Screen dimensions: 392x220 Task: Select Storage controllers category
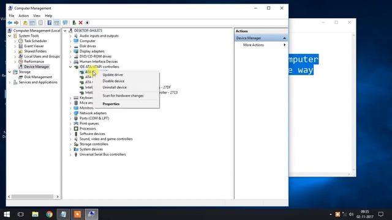click(x=94, y=144)
